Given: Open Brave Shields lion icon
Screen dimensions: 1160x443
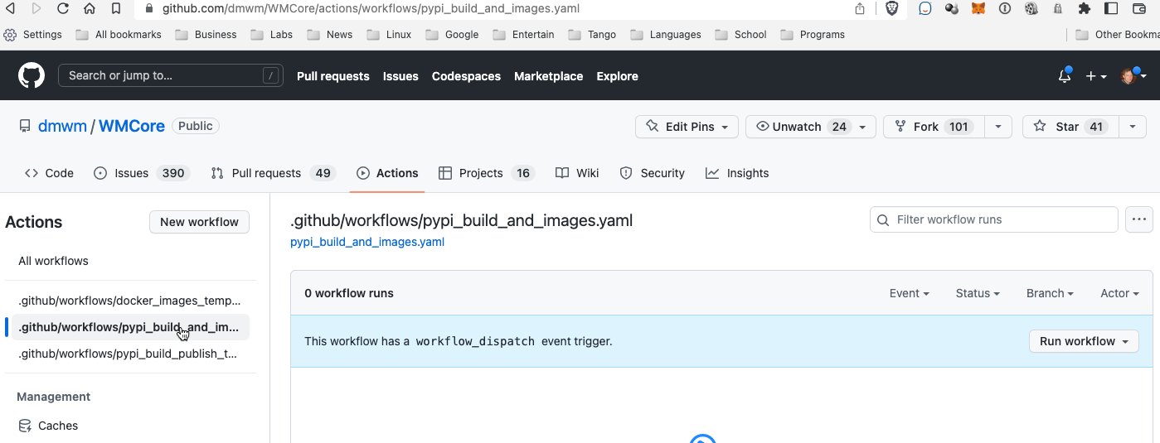Looking at the screenshot, I should click(892, 8).
